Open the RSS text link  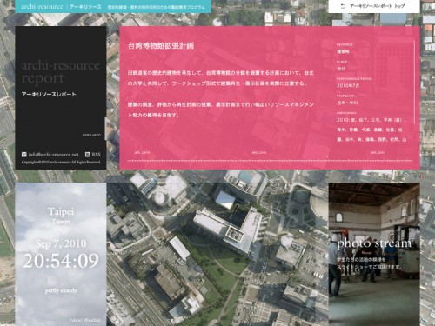(96, 155)
